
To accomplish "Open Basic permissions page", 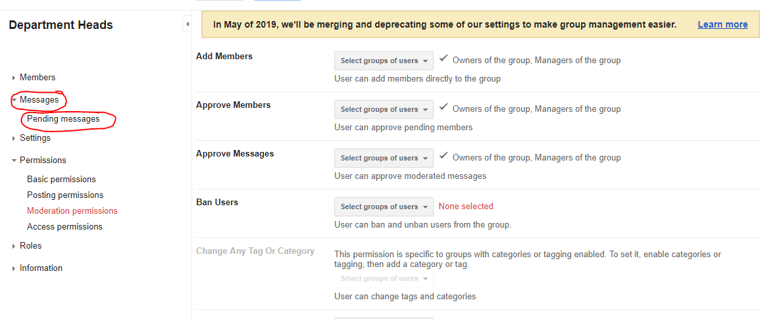I will pyautogui.click(x=62, y=180).
